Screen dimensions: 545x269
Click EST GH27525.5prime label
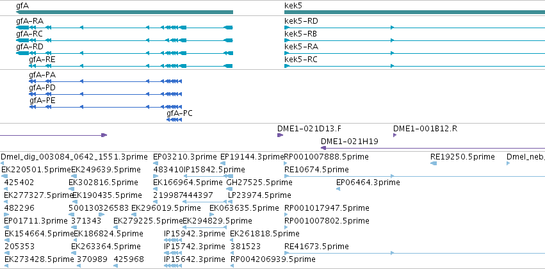tap(259, 183)
